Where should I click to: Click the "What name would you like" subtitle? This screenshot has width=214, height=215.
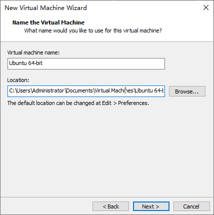(93, 30)
